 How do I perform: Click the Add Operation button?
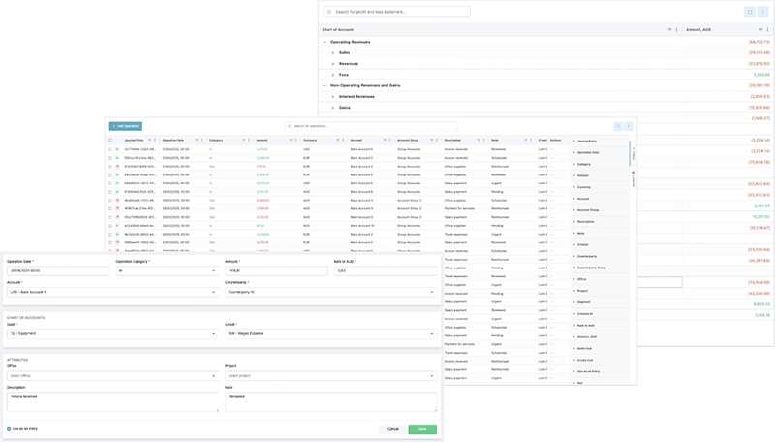tap(126, 126)
